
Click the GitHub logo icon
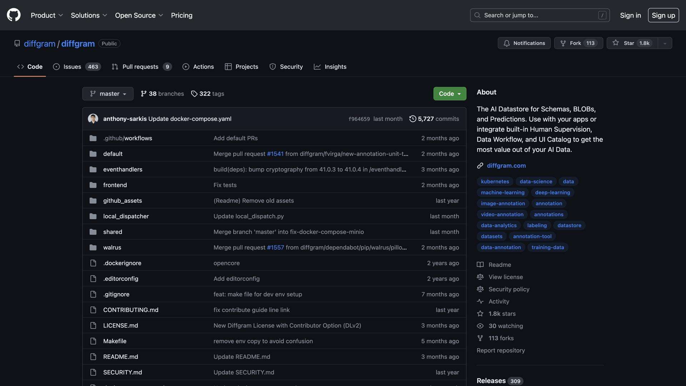[x=14, y=15]
